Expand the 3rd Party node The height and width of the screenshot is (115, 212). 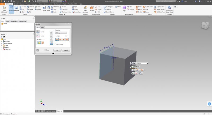(x=2, y=41)
